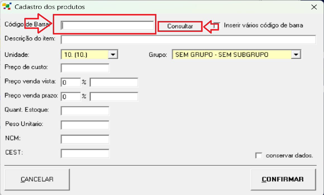This screenshot has width=324, height=195.
Task: Select the Preço de custo field
Action: point(85,68)
